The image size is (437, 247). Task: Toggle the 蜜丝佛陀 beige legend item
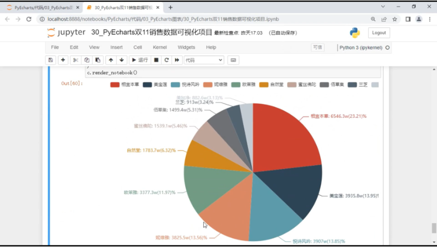(302, 85)
